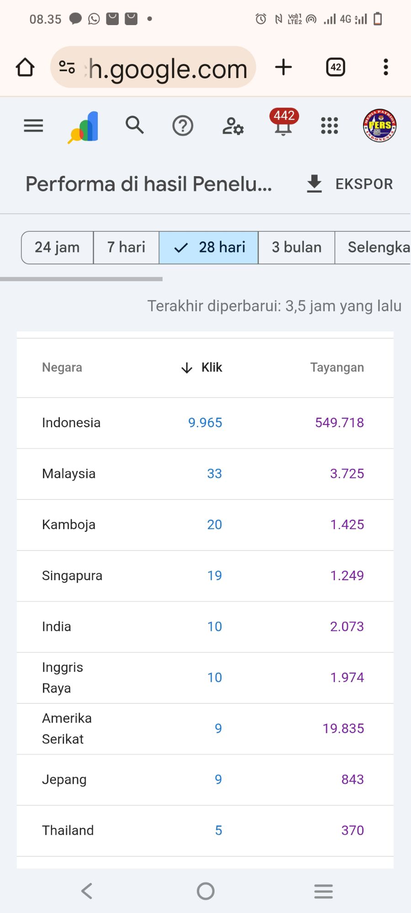This screenshot has width=411, height=913.
Task: Open the search magnifier icon
Action: pyautogui.click(x=135, y=125)
